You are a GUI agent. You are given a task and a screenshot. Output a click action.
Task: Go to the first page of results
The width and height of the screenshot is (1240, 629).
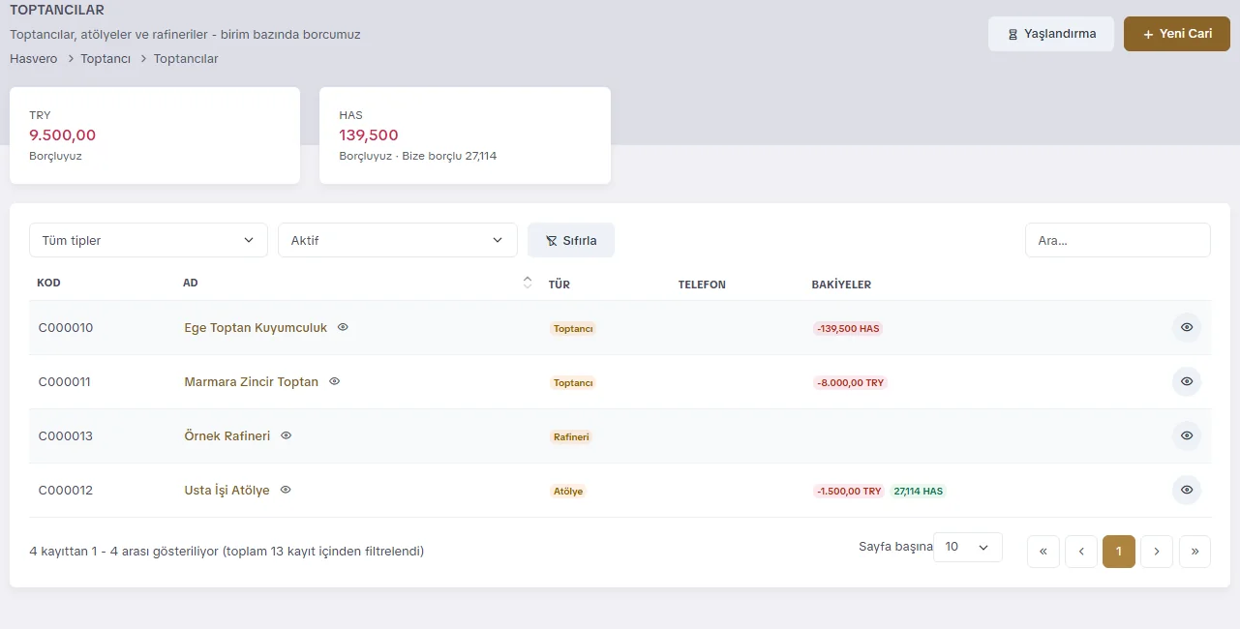(x=1043, y=552)
